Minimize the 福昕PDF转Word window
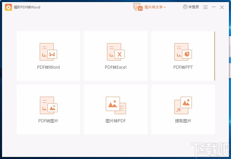Image resolution: width=231 pixels, height=159 pixels. [x=213, y=7]
